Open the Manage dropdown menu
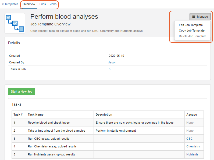 pyautogui.click(x=200, y=17)
